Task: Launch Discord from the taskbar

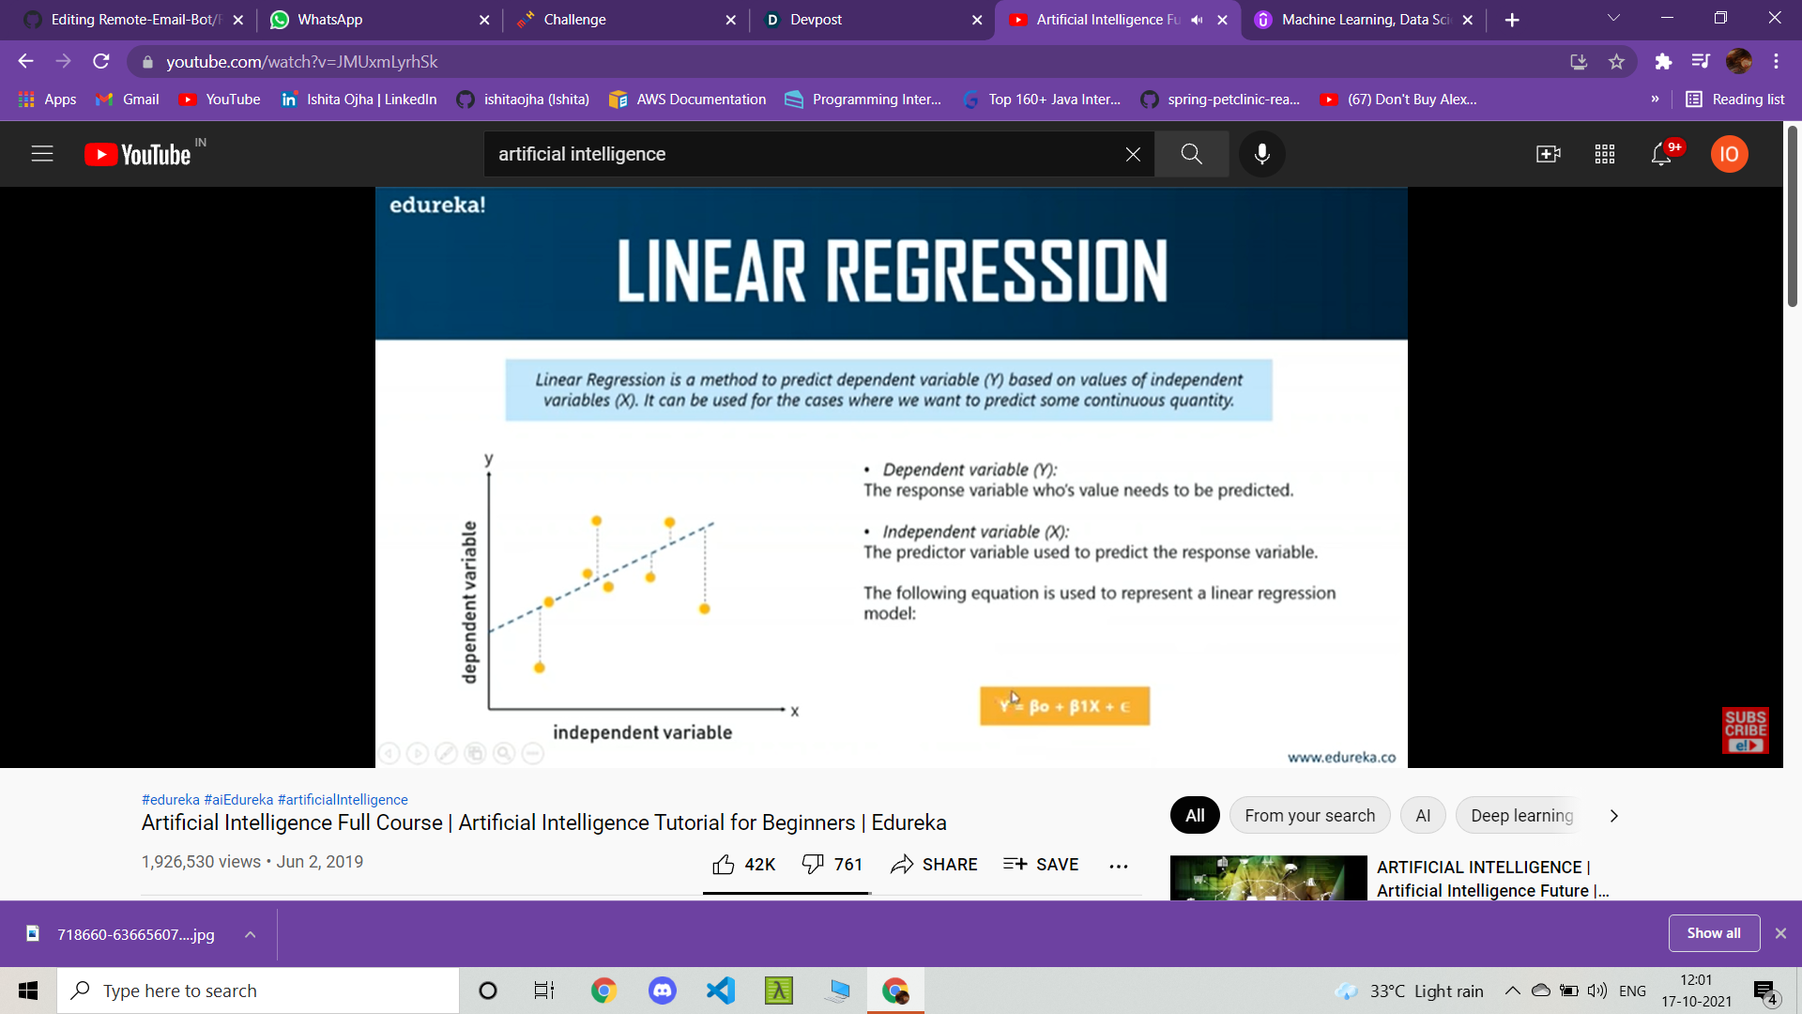Action: (663, 991)
